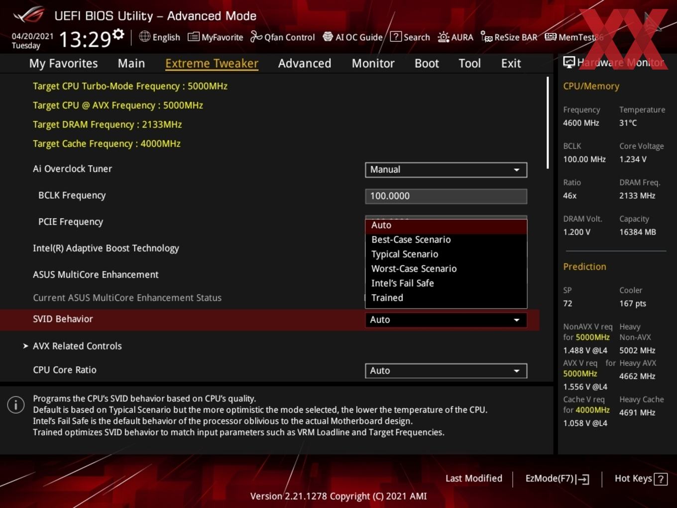Click Target DRAM Frequency : 2133MHz text

pos(108,125)
